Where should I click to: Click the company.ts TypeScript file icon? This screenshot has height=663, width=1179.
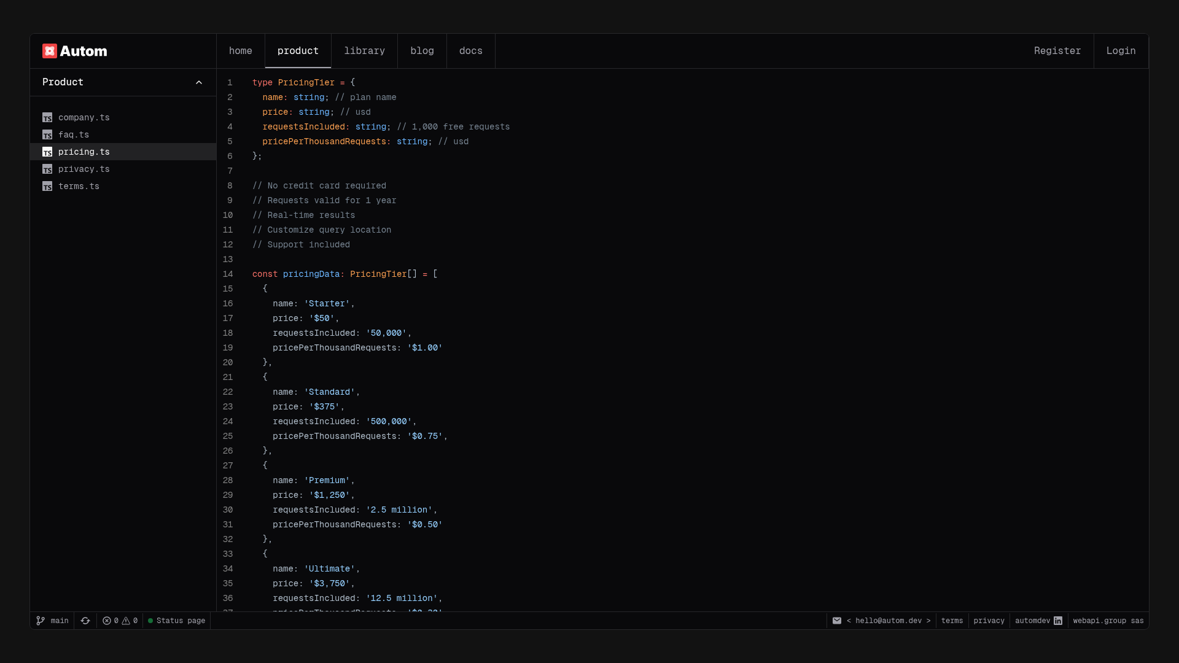pyautogui.click(x=47, y=117)
